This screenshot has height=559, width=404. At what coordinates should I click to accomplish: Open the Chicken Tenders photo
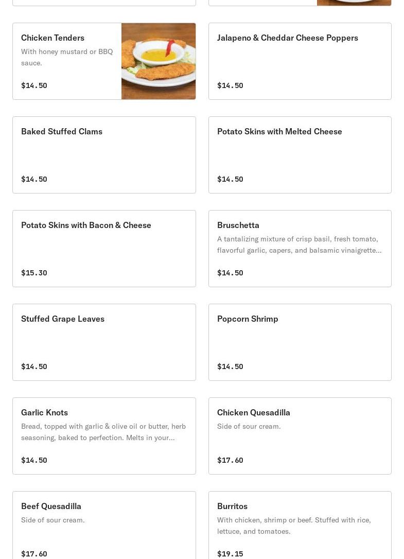tap(159, 61)
